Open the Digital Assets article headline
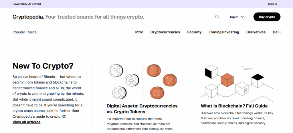This screenshot has width=293, height=133. [142, 109]
